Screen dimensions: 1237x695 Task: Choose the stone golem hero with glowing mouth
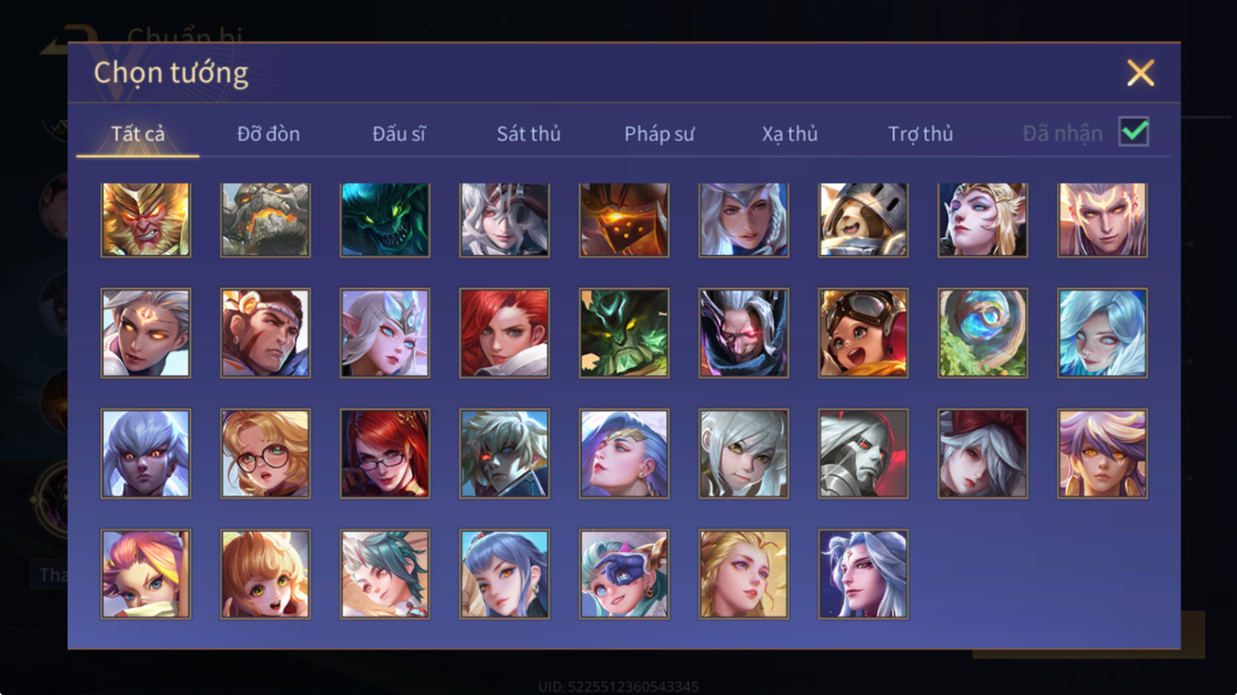click(x=266, y=219)
